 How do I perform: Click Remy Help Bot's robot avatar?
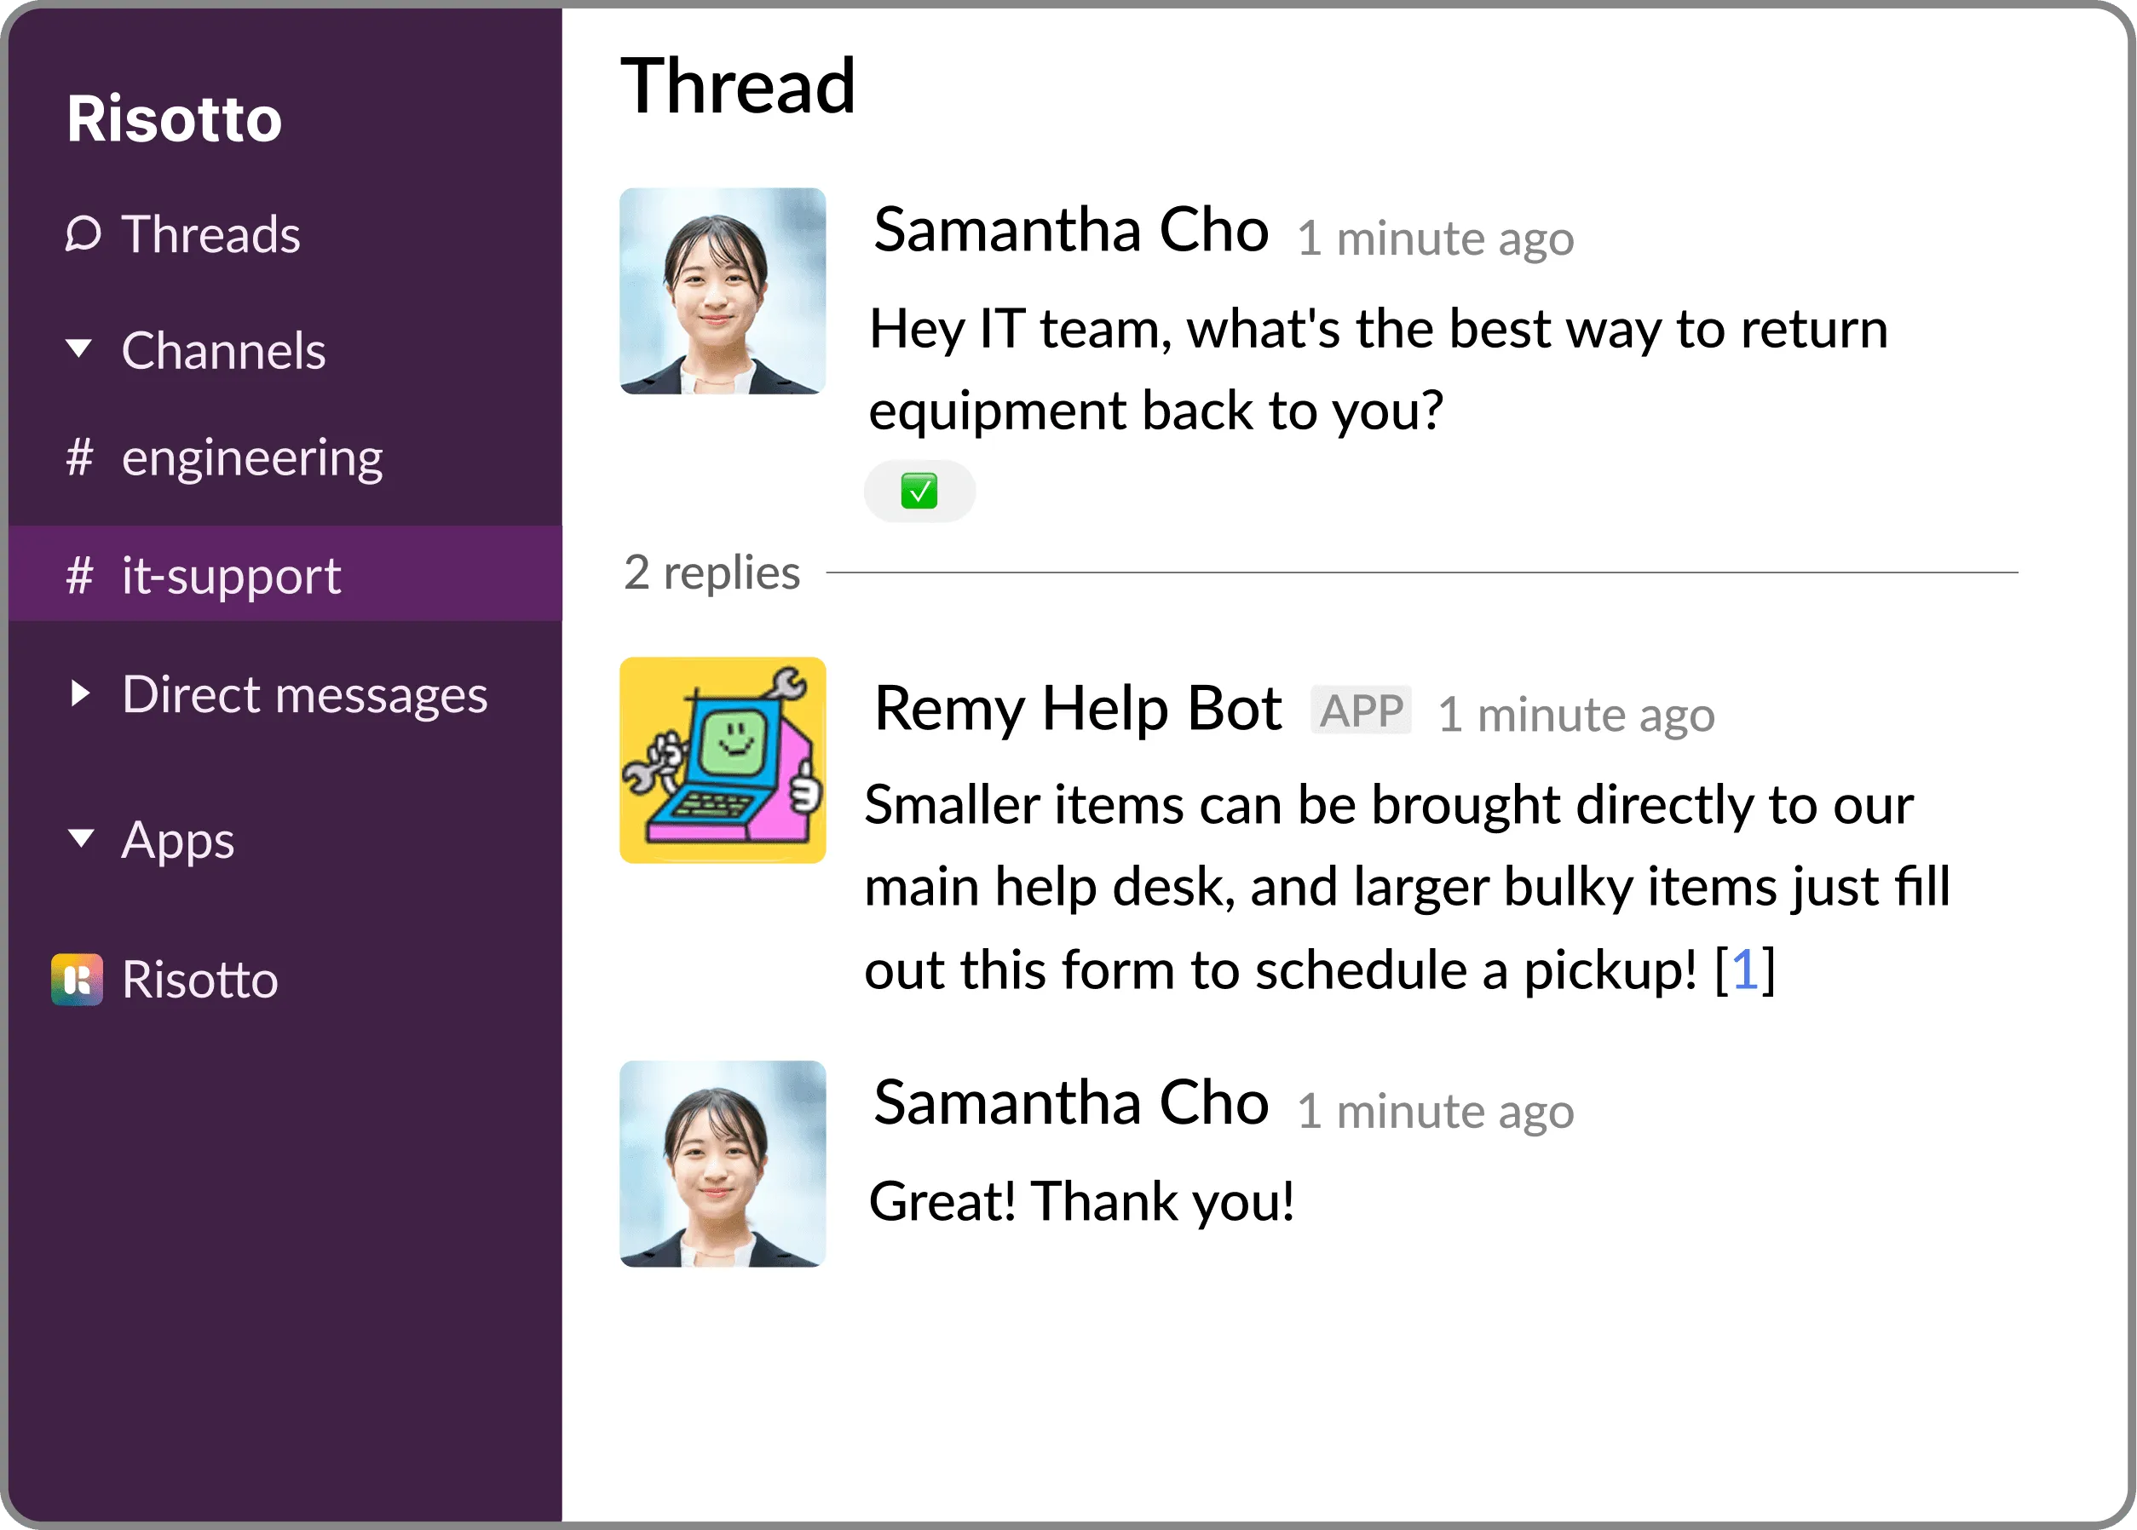click(723, 759)
